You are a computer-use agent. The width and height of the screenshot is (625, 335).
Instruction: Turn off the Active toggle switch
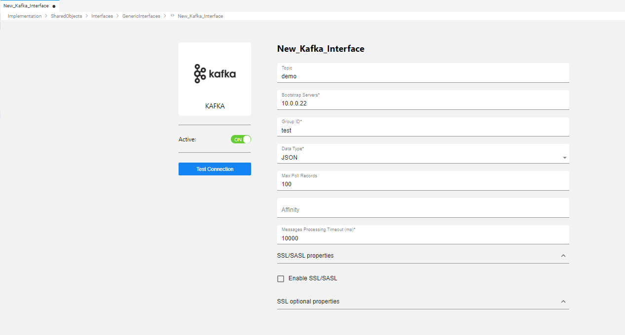click(241, 139)
